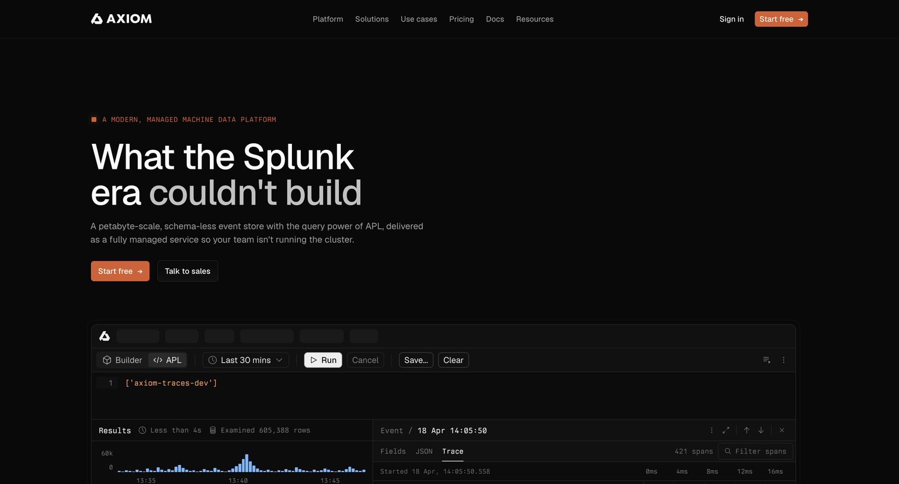Click the format query icon
Viewport: 899px width, 484px height.
click(x=766, y=360)
